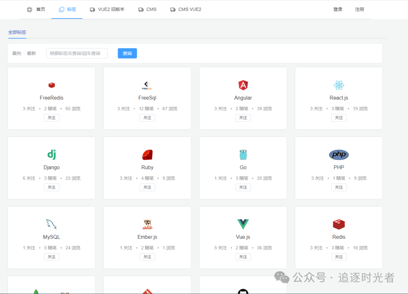Click the 查询 search button
Viewport: 408px width, 294px height.
tap(127, 53)
